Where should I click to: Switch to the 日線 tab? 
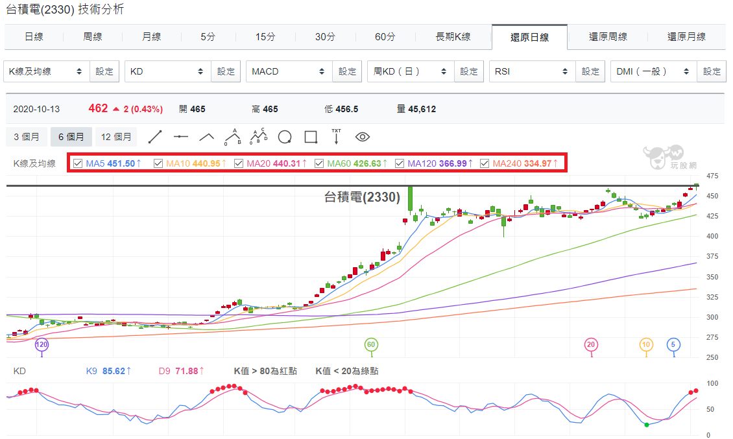coord(34,36)
